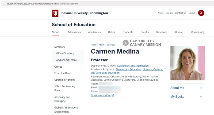Select Global & International Engagement sidebar item
Screen dimensions: 214x115
(x=67, y=110)
